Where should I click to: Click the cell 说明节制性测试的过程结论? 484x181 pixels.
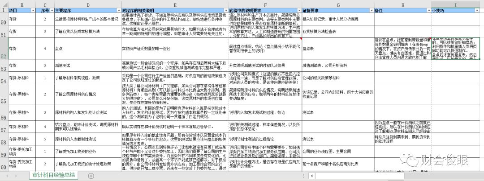point(265,139)
